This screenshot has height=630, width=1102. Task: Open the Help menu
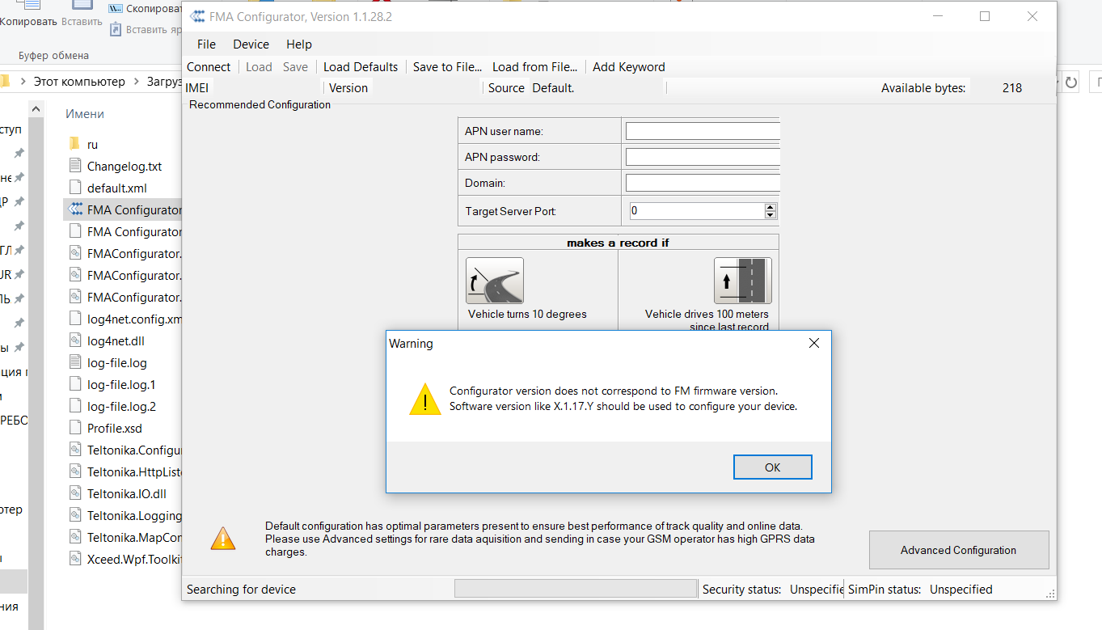tap(298, 44)
